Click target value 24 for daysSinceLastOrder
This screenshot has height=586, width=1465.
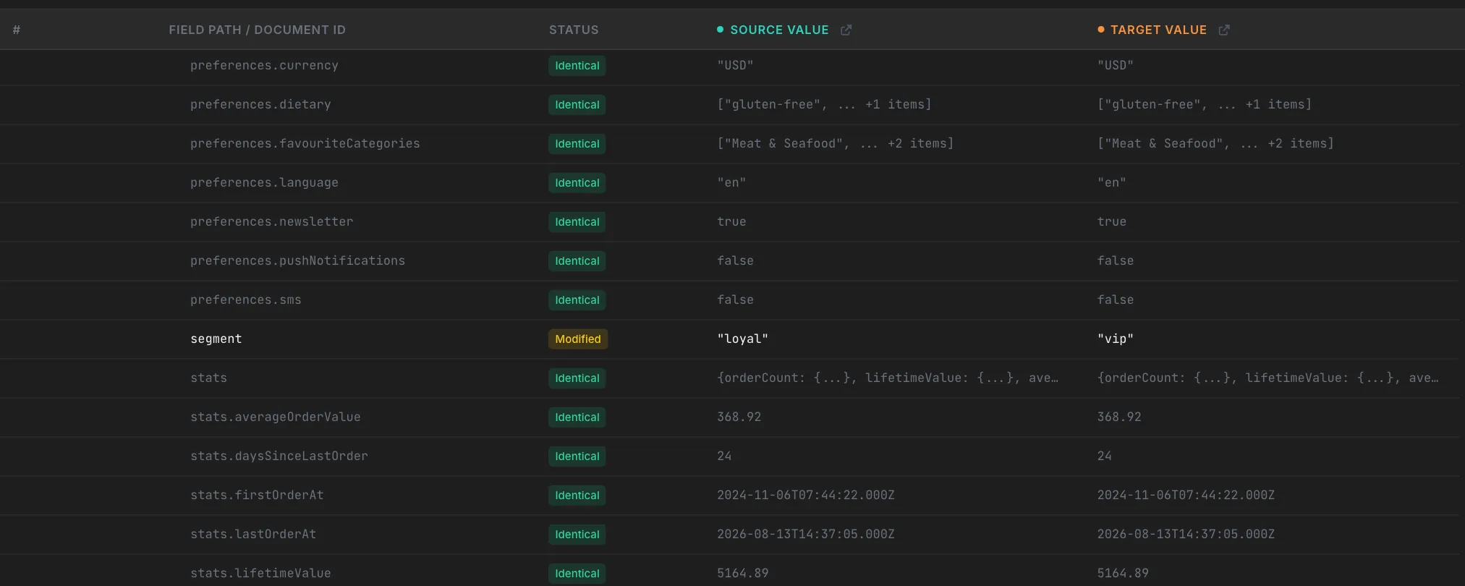click(1104, 456)
